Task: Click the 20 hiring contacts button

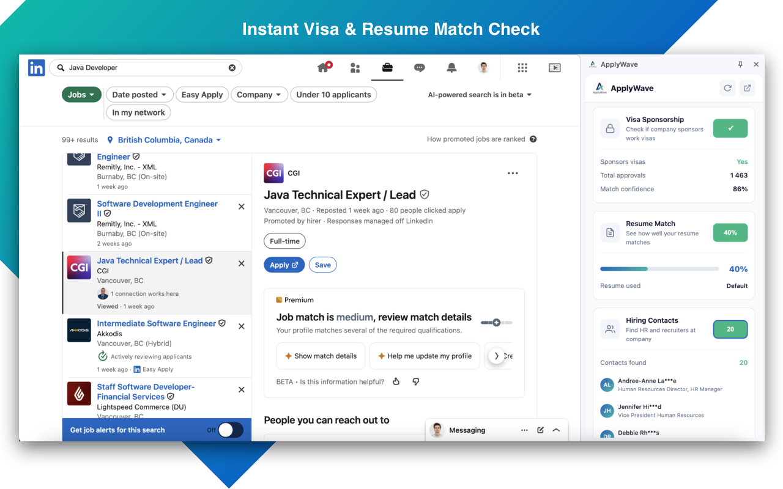Action: pos(730,329)
